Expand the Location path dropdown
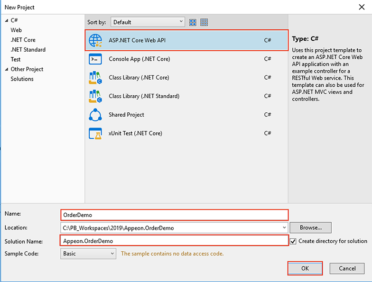Viewport: 372px width, 282px height. 284,228
